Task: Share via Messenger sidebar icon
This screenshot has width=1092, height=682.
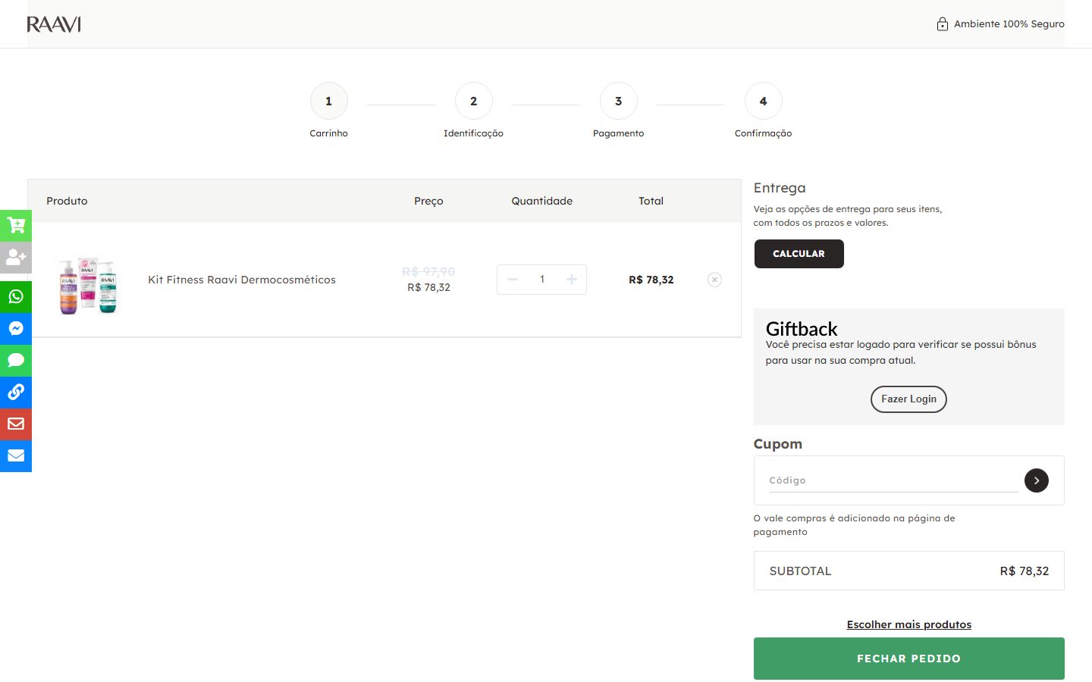Action: (16, 328)
